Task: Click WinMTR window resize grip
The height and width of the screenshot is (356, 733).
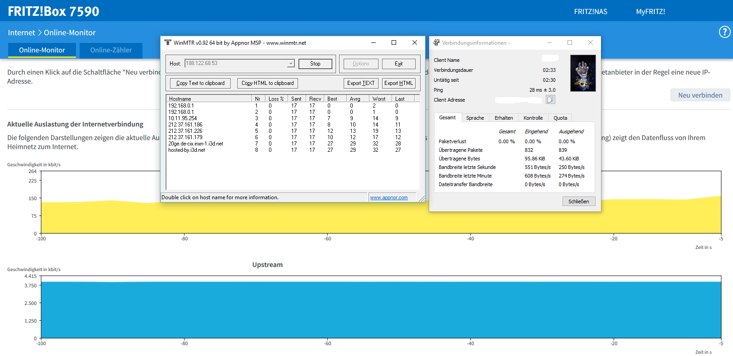Action: [421, 198]
